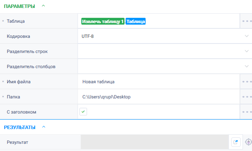Open the Разделитель строк dropdown
252x151 pixels.
pyautogui.click(x=165, y=51)
